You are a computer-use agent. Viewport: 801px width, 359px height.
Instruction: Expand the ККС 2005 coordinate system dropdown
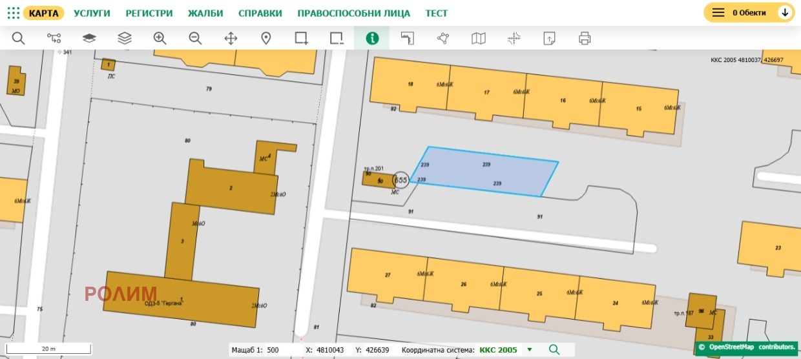click(x=530, y=349)
